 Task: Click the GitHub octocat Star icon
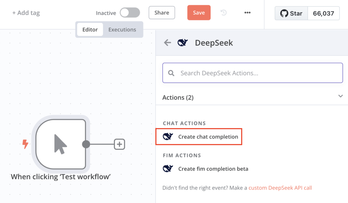(x=284, y=13)
